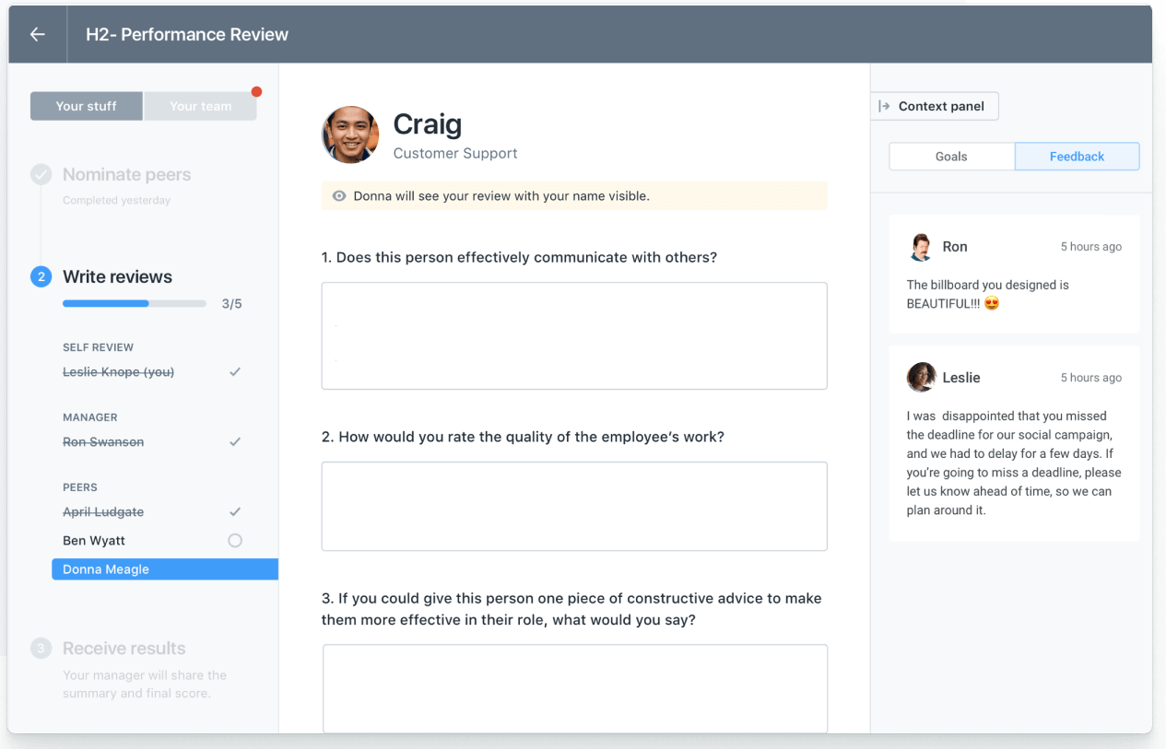Select the empty circle beside Ben Wyatt
This screenshot has height=749, width=1166.
pyautogui.click(x=235, y=541)
